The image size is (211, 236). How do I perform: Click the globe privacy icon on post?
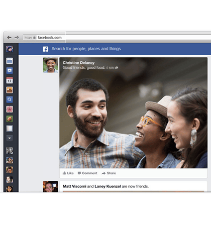click(117, 68)
